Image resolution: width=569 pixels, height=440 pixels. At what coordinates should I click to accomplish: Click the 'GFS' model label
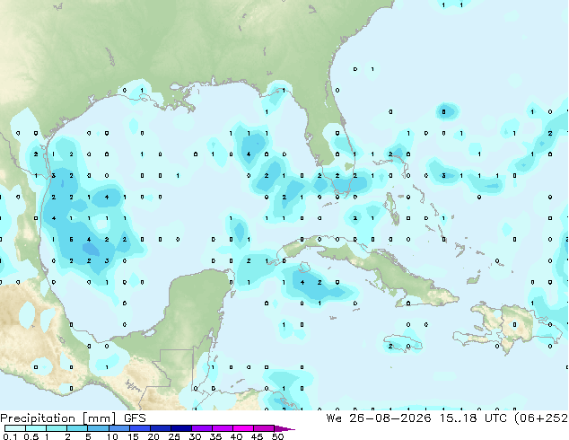coord(135,418)
